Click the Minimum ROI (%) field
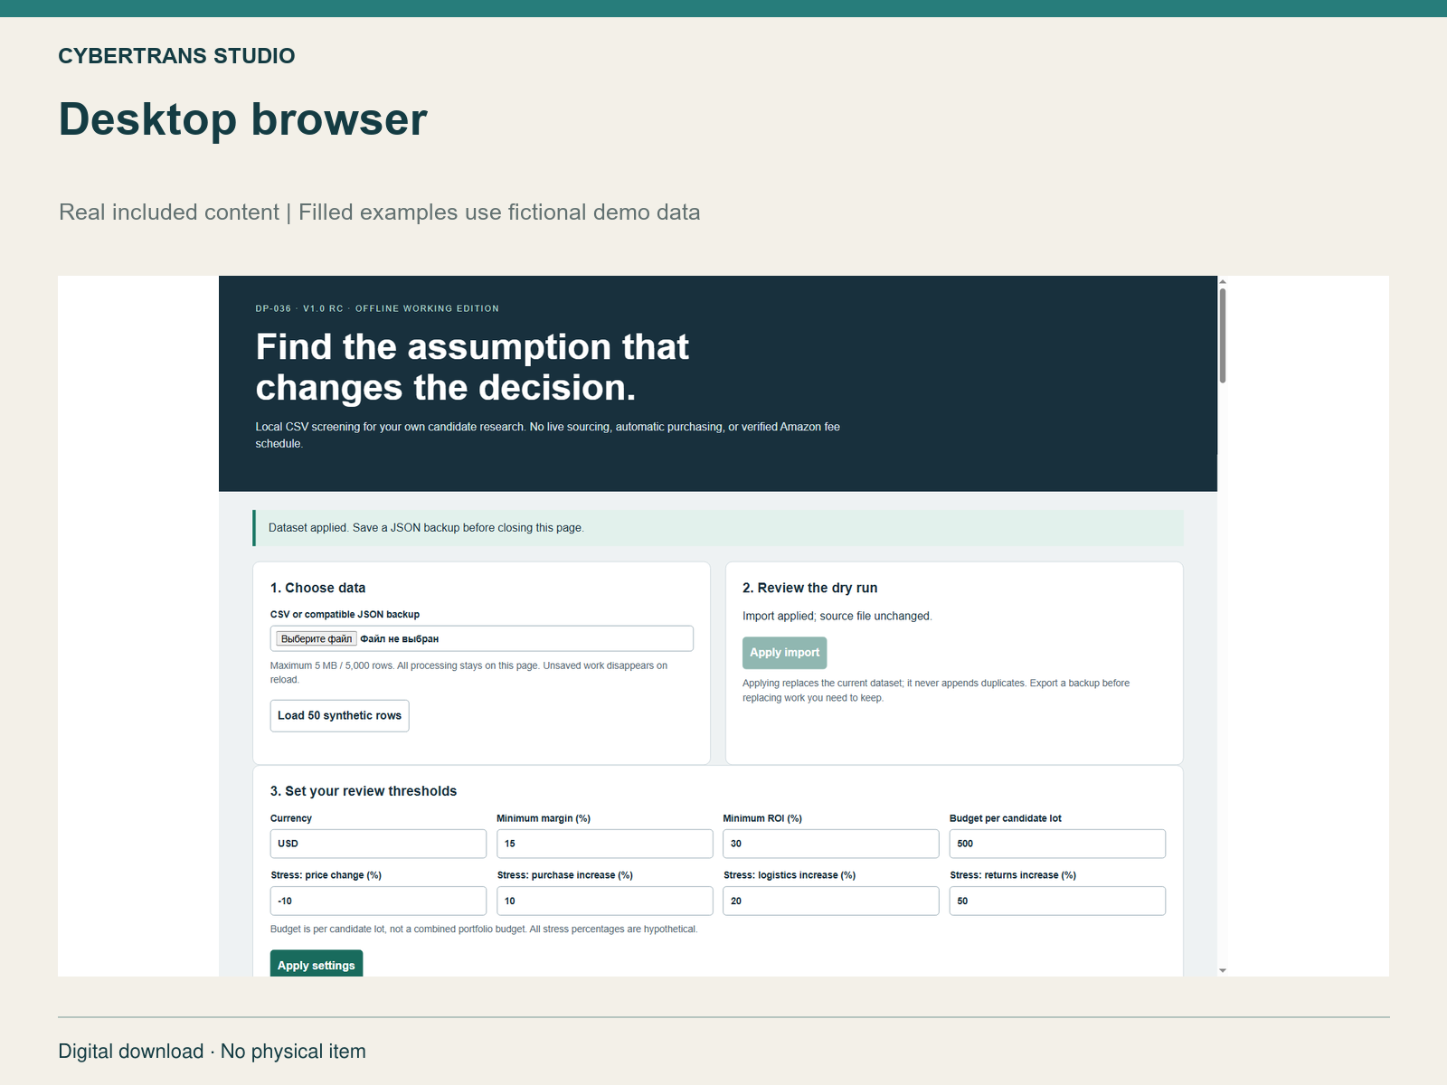The image size is (1447, 1085). pyautogui.click(x=830, y=844)
